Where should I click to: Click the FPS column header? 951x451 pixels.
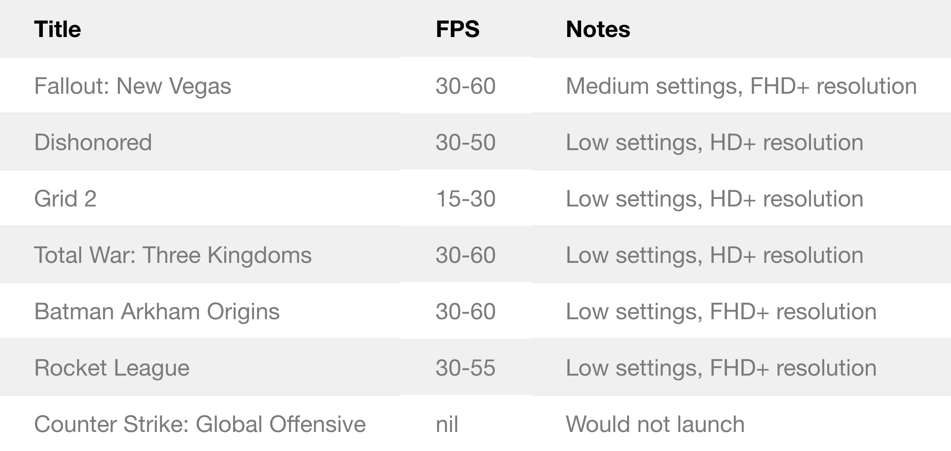457,29
